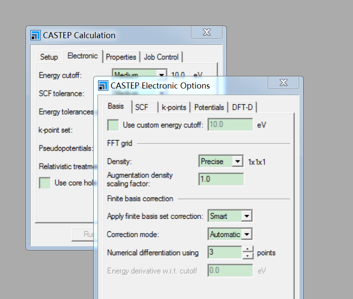Image resolution: width=353 pixels, height=299 pixels.
Task: Close the CASTEP Calculation dialog
Action: click(x=206, y=33)
